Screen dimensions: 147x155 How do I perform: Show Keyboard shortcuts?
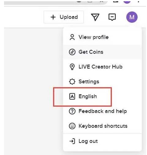(x=103, y=126)
